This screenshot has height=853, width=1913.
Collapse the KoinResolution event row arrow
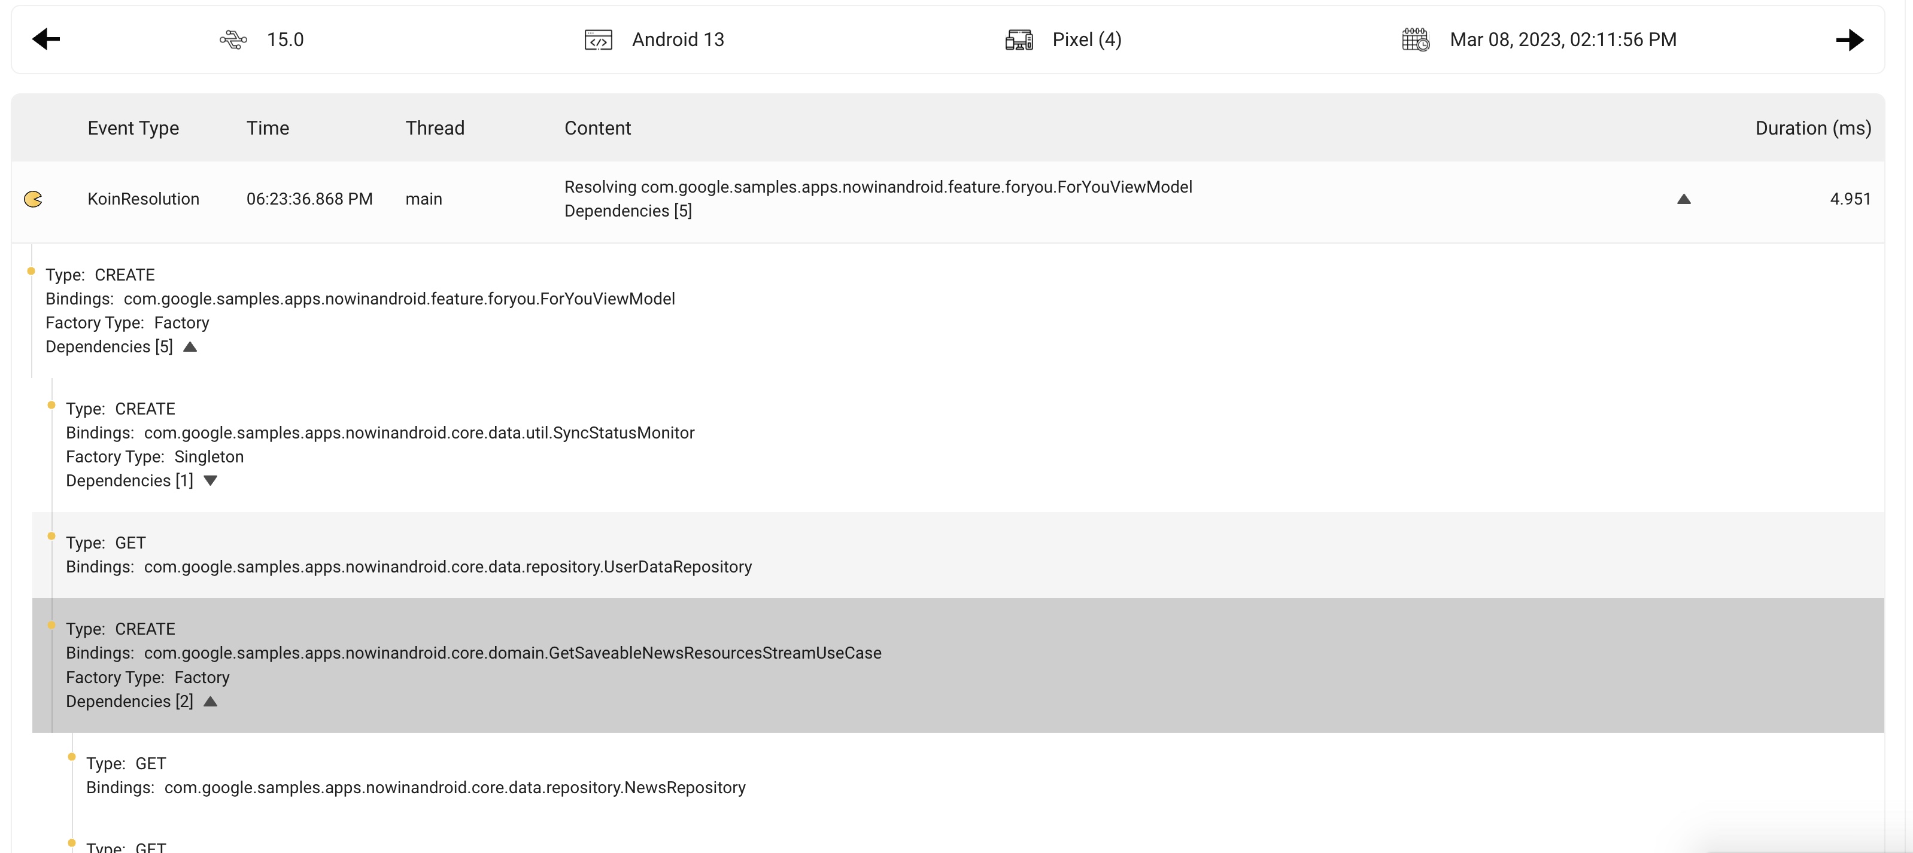coord(1684,199)
